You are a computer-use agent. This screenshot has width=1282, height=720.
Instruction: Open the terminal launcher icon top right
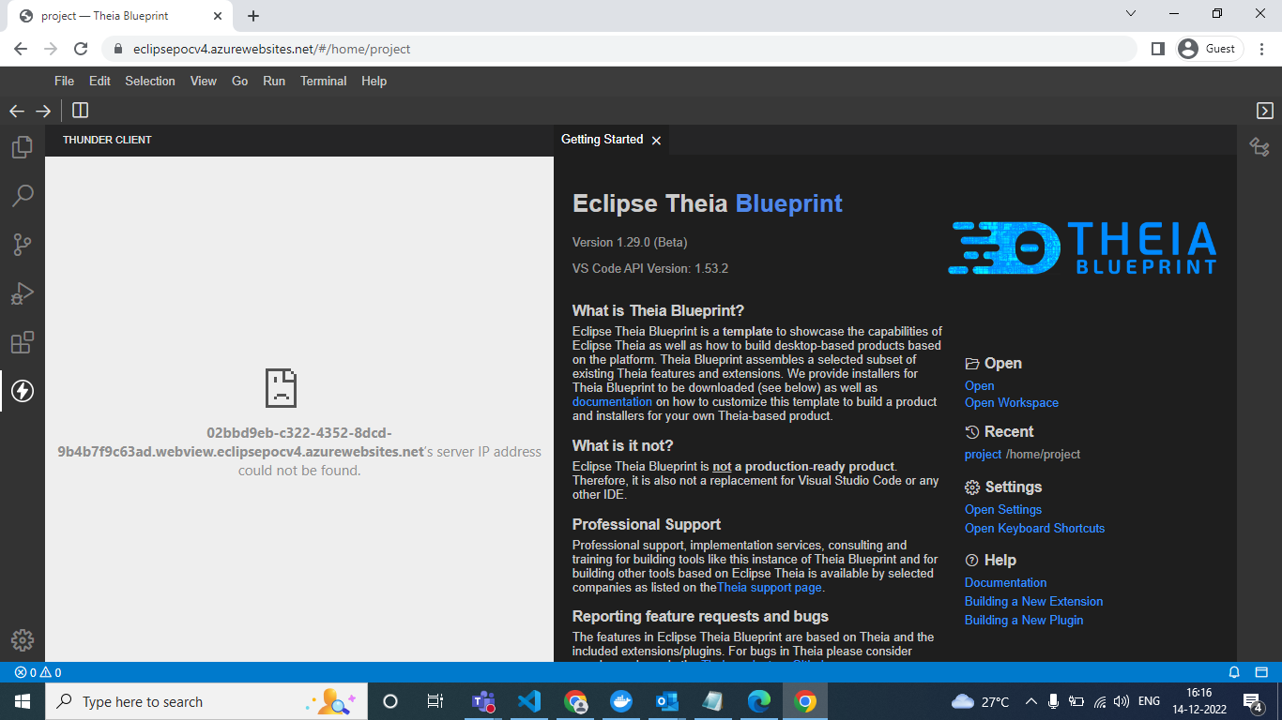pos(1264,110)
